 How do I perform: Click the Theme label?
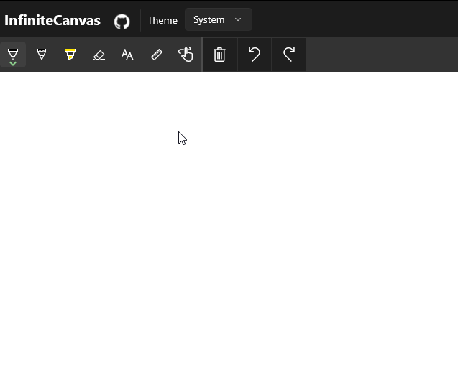click(162, 20)
